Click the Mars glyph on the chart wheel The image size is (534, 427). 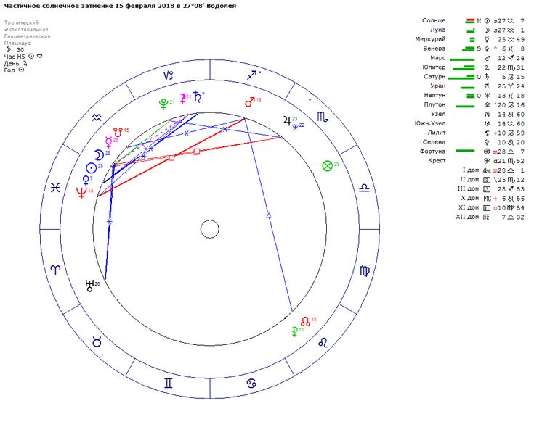(x=249, y=102)
